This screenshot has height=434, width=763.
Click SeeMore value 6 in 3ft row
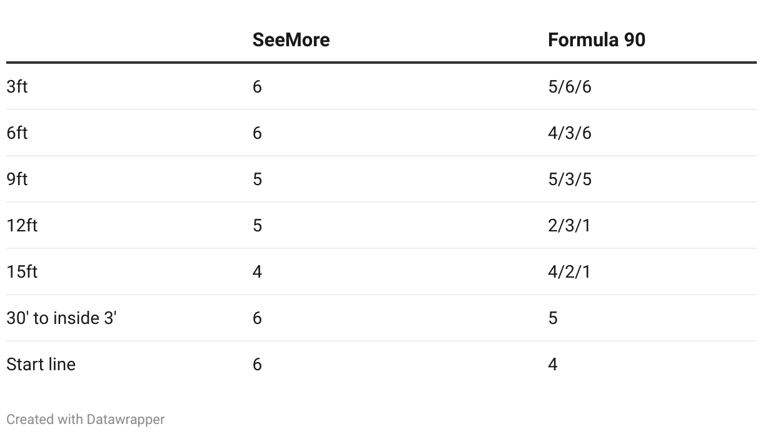[x=257, y=86]
